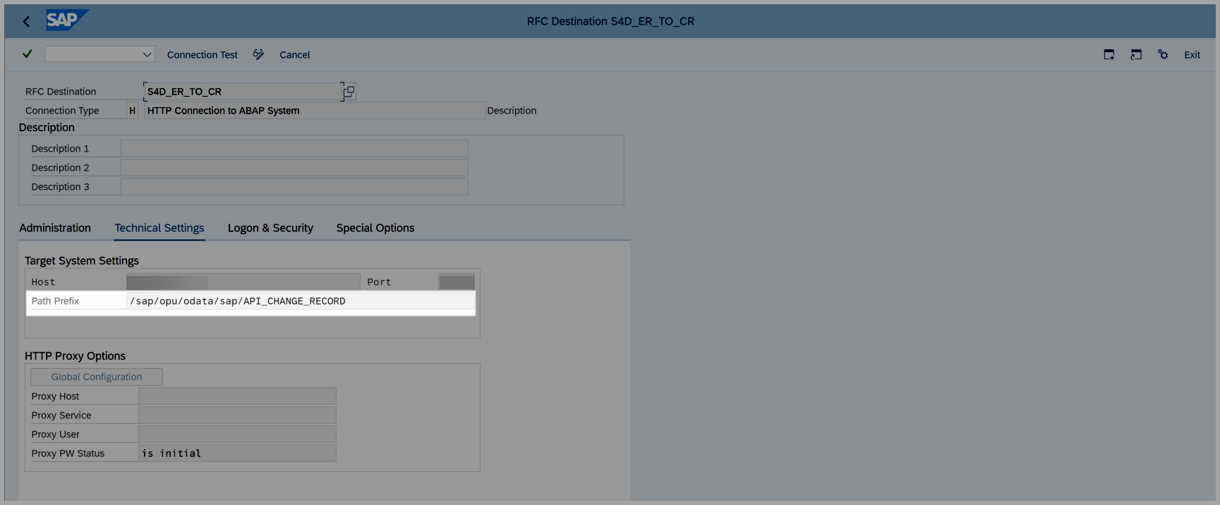The width and height of the screenshot is (1220, 505).
Task: Click the SAP logo
Action: pyautogui.click(x=66, y=20)
